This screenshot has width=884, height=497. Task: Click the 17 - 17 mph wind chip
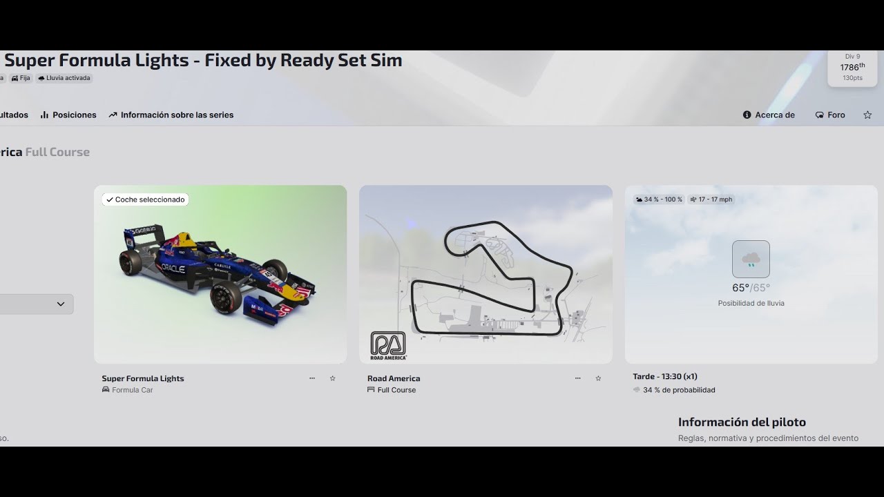click(x=711, y=199)
